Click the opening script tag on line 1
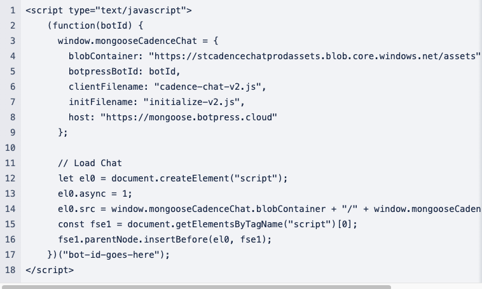 click(109, 10)
